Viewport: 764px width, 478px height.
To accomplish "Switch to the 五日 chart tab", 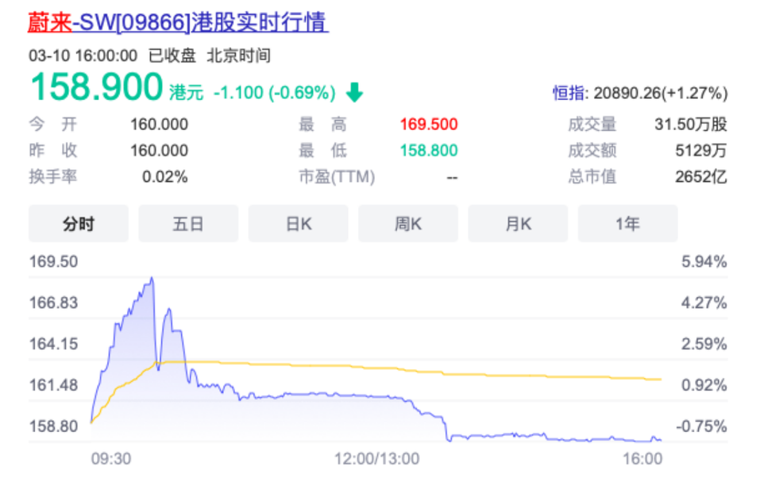I will 188,224.
